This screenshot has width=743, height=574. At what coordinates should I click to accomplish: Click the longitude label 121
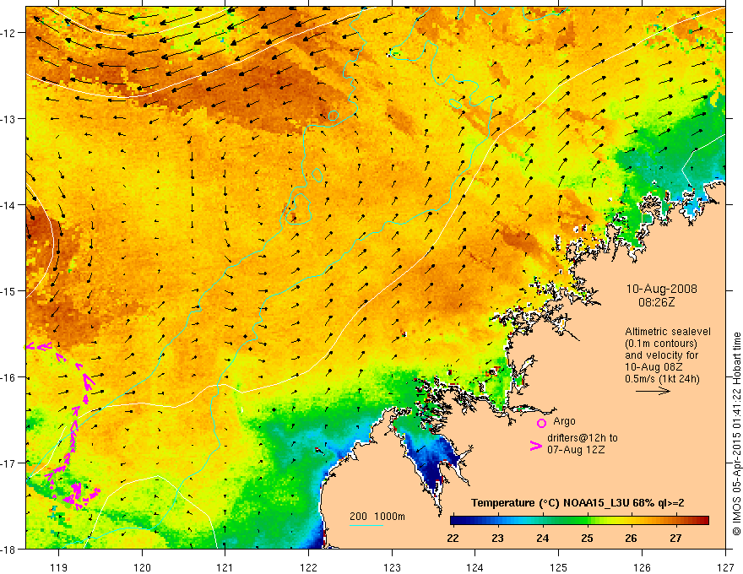point(225,567)
